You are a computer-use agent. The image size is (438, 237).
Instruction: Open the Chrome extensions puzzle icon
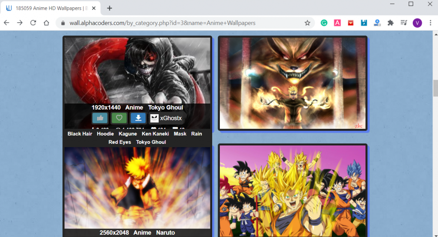pos(391,23)
